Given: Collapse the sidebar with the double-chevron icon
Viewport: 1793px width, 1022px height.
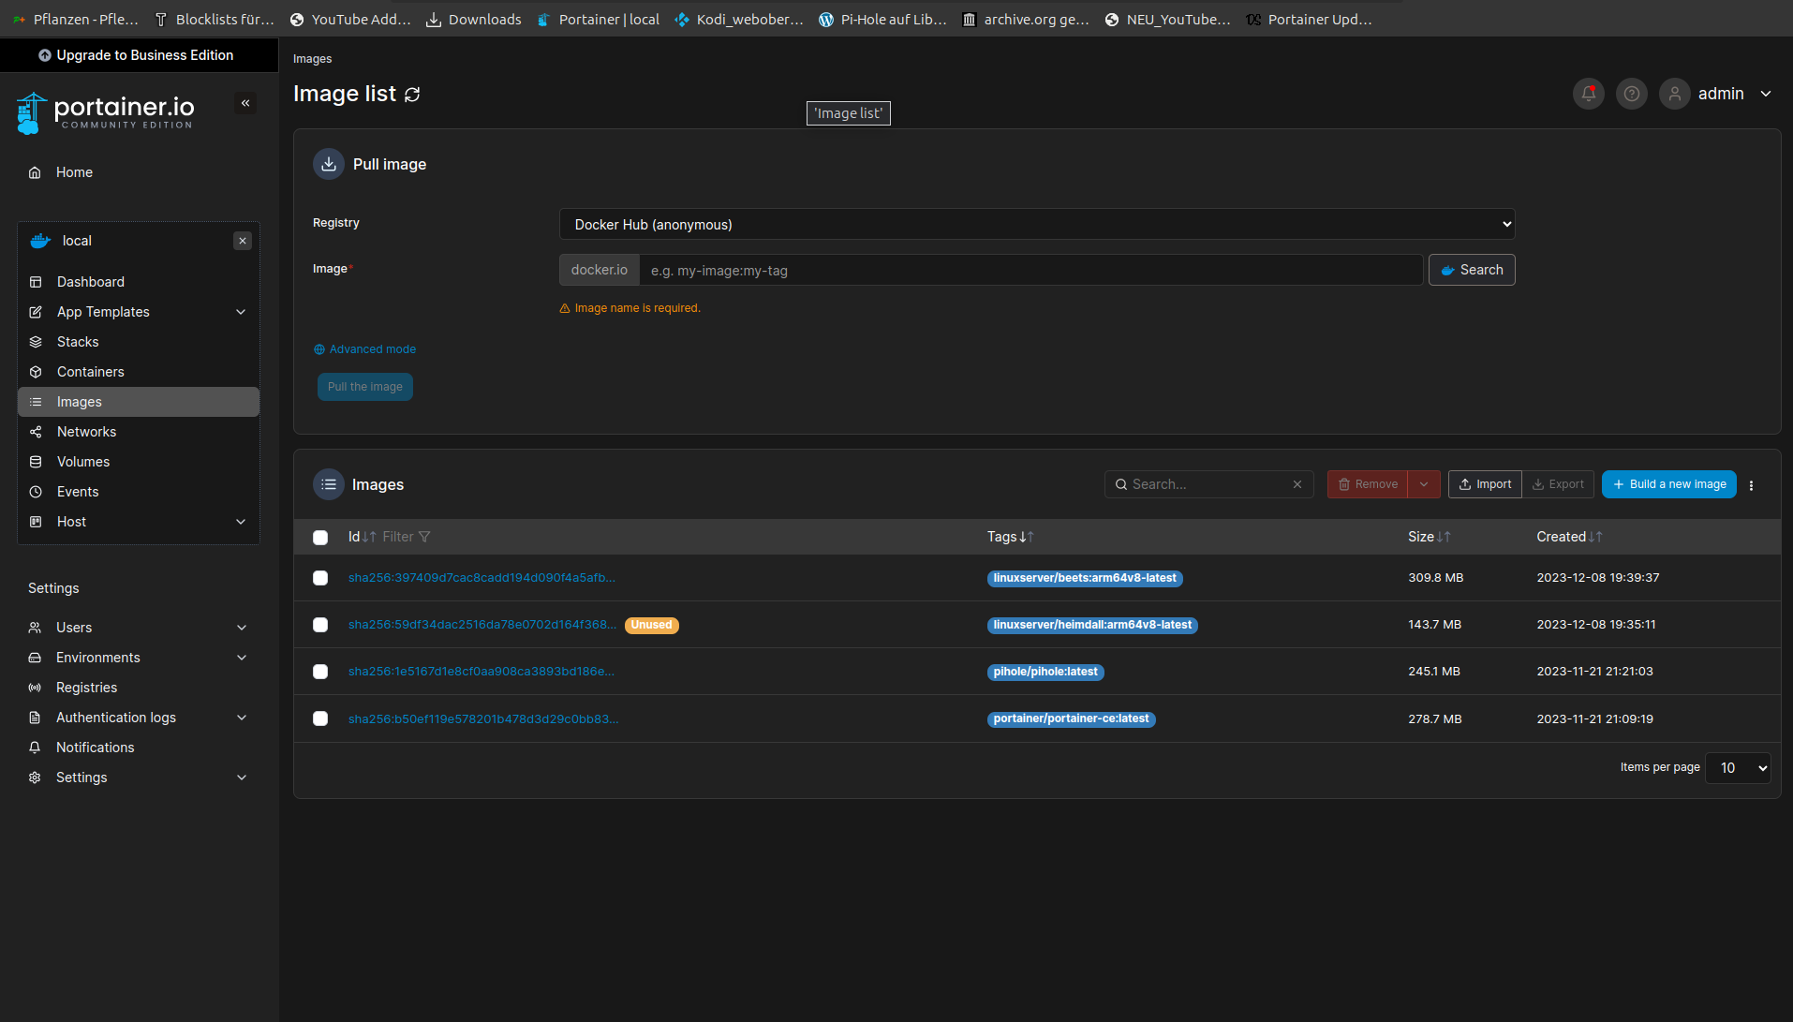Looking at the screenshot, I should (x=245, y=103).
